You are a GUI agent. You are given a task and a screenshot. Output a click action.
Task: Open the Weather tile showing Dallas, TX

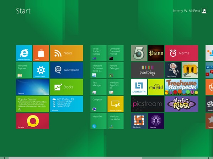[x=66, y=104]
